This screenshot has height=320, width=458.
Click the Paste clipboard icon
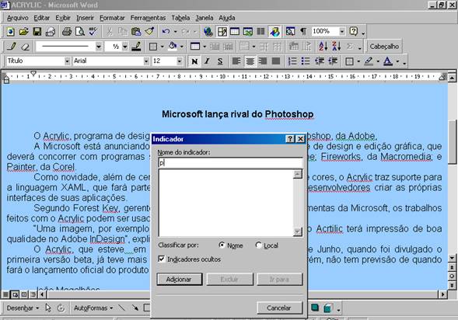pos(136,32)
